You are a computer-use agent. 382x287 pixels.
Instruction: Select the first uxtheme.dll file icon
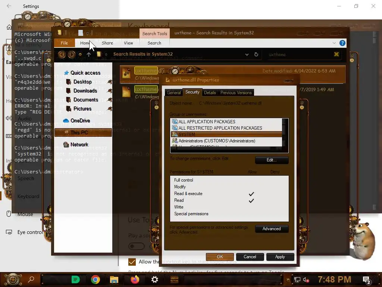click(126, 73)
